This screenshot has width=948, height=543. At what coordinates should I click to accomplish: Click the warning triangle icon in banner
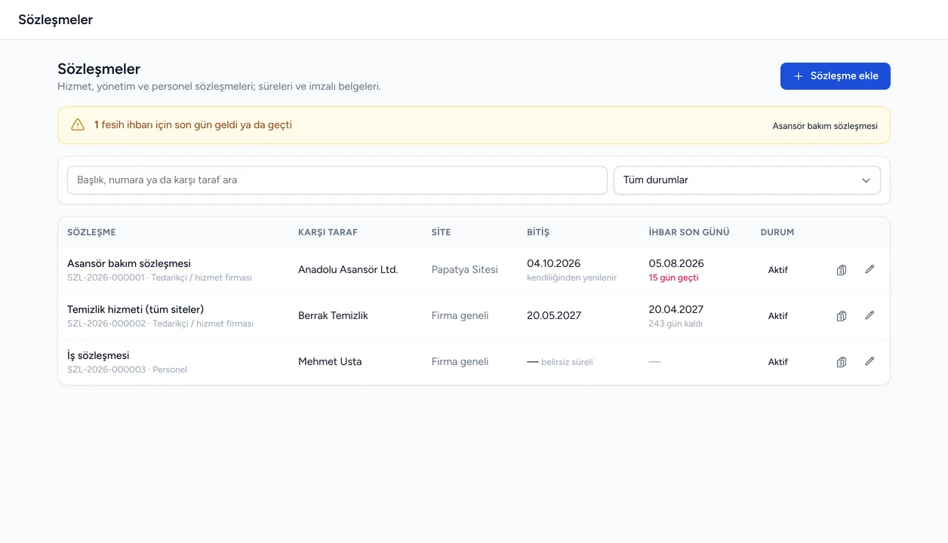coord(78,125)
